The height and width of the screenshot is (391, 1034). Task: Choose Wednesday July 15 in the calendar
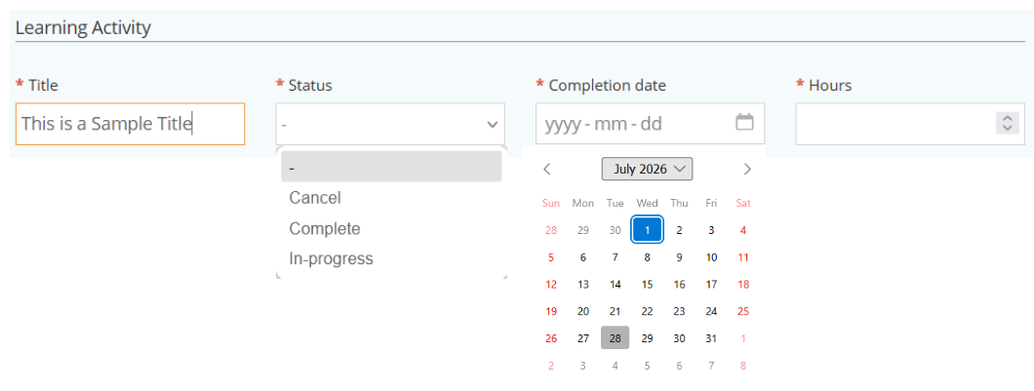[x=647, y=284]
